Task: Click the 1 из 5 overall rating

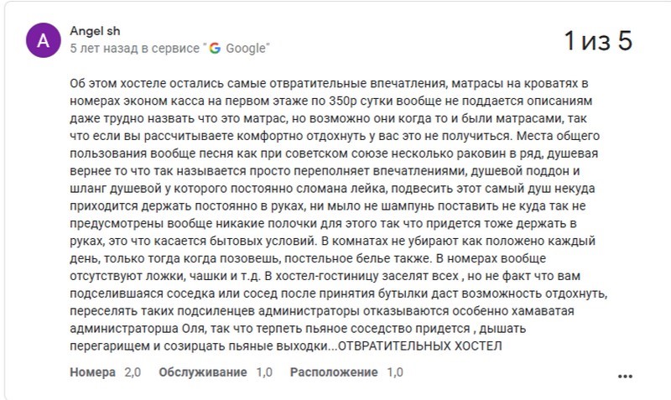Action: click(598, 40)
